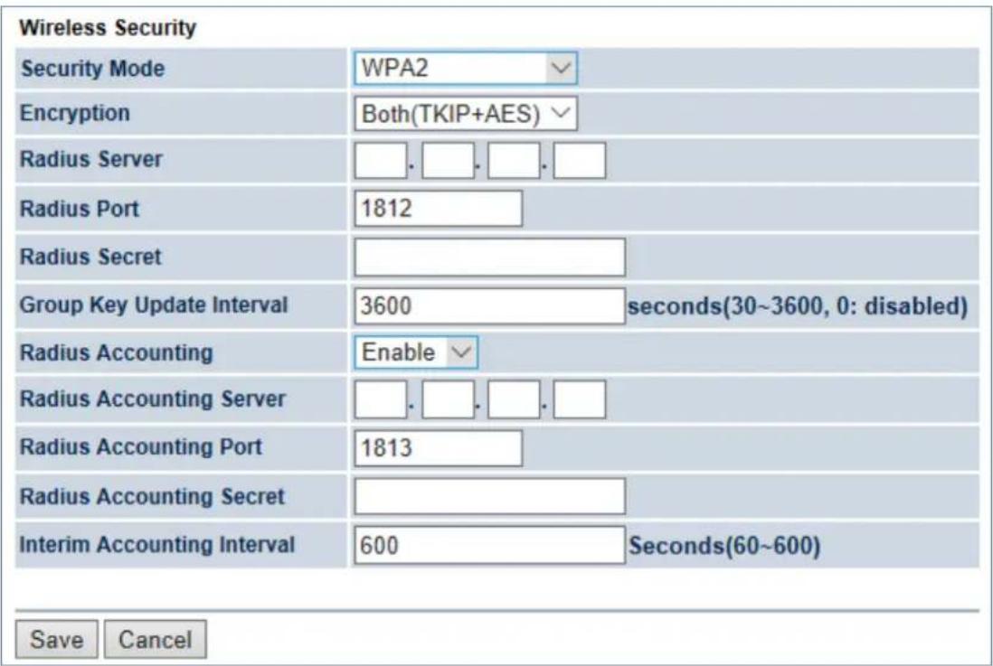Click the seconds(30~3600, 0: disabled) hint
Viewport: 993px width, 666px height.
coord(798,306)
